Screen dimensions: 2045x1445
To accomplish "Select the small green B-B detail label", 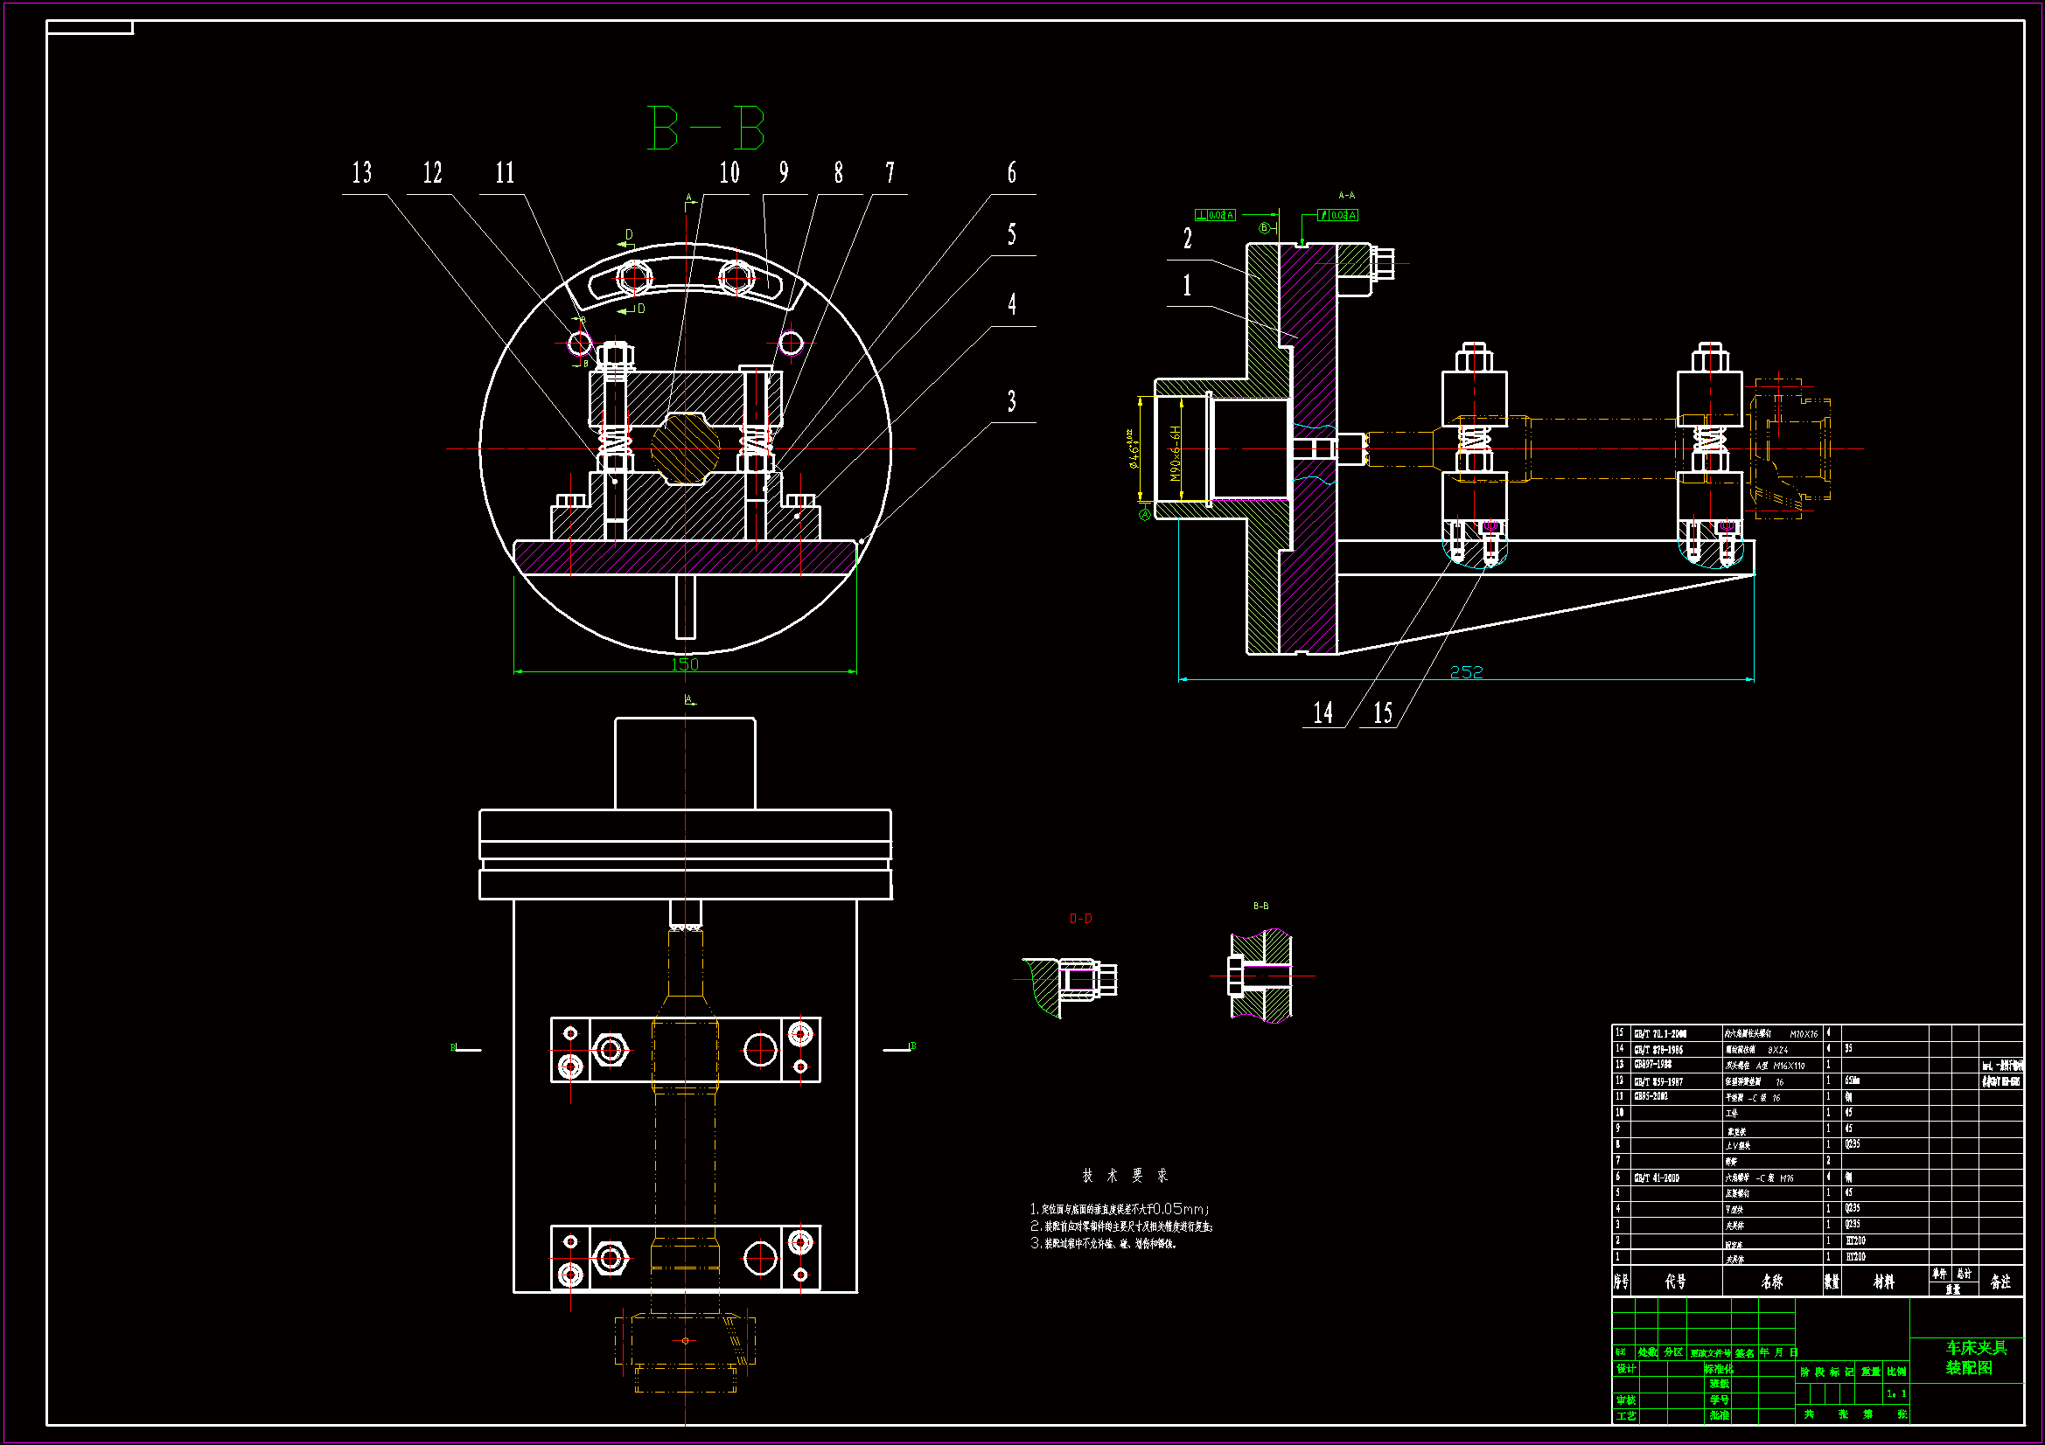I will 1260,907.
